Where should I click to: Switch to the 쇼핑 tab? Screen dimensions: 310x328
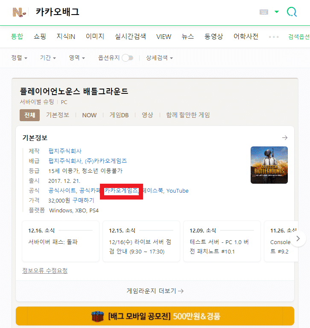pos(40,36)
